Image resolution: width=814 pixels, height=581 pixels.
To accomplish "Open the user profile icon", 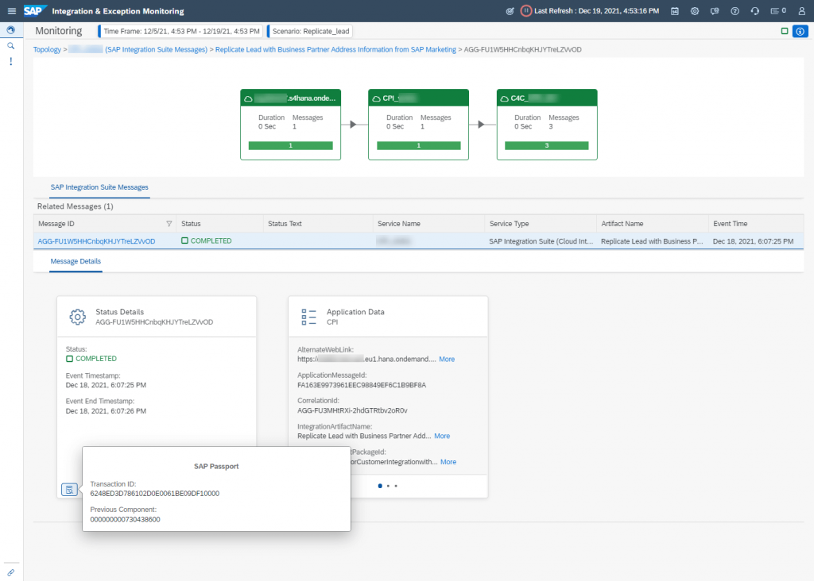I will coord(801,11).
